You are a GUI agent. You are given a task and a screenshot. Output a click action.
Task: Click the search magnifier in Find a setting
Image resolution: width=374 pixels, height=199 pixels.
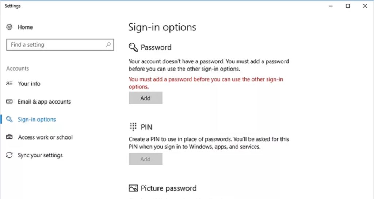(x=108, y=45)
